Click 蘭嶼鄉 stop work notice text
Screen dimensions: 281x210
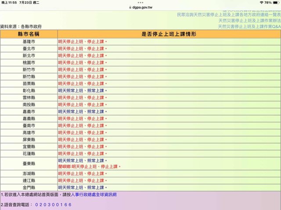click(x=89, y=167)
